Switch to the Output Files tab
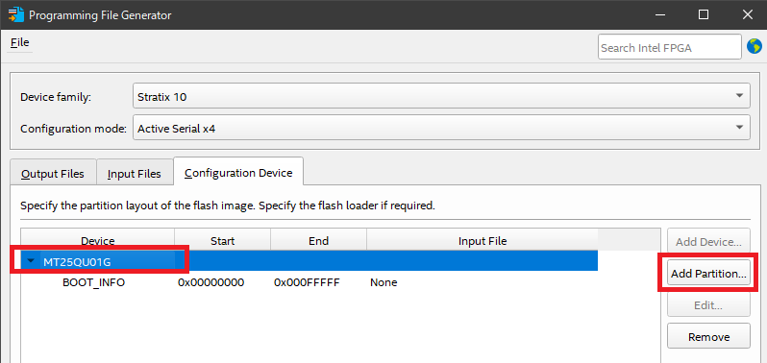The image size is (767, 363). (53, 174)
